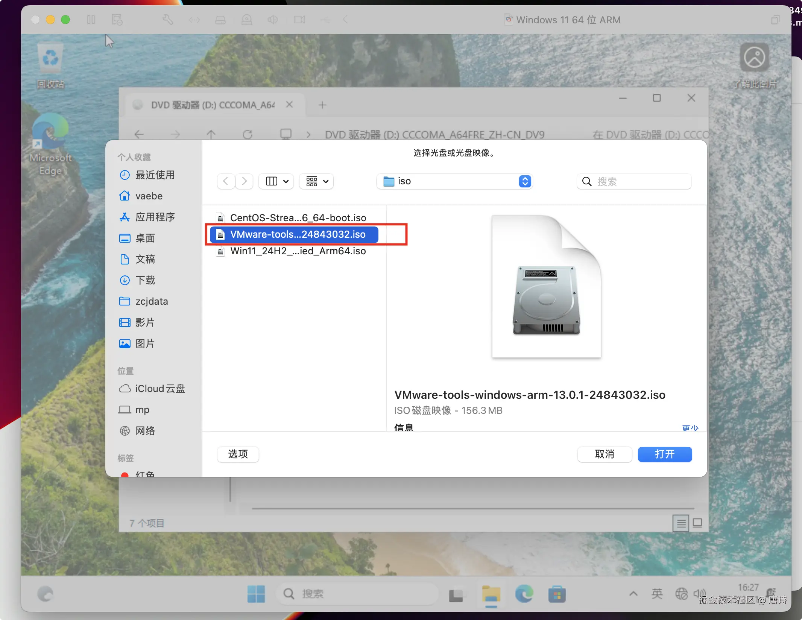The width and height of the screenshot is (802, 620).
Task: Select iCloud云盘 location in sidebar
Action: click(x=160, y=389)
